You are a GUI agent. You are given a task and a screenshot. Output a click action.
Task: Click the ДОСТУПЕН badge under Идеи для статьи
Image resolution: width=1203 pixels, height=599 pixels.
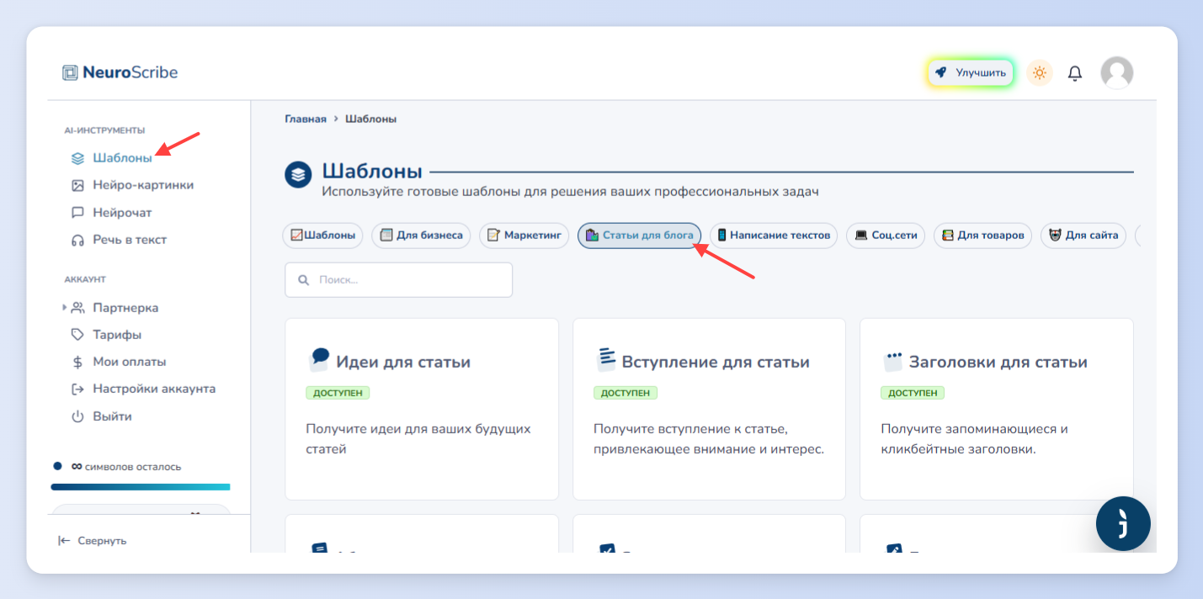point(338,393)
